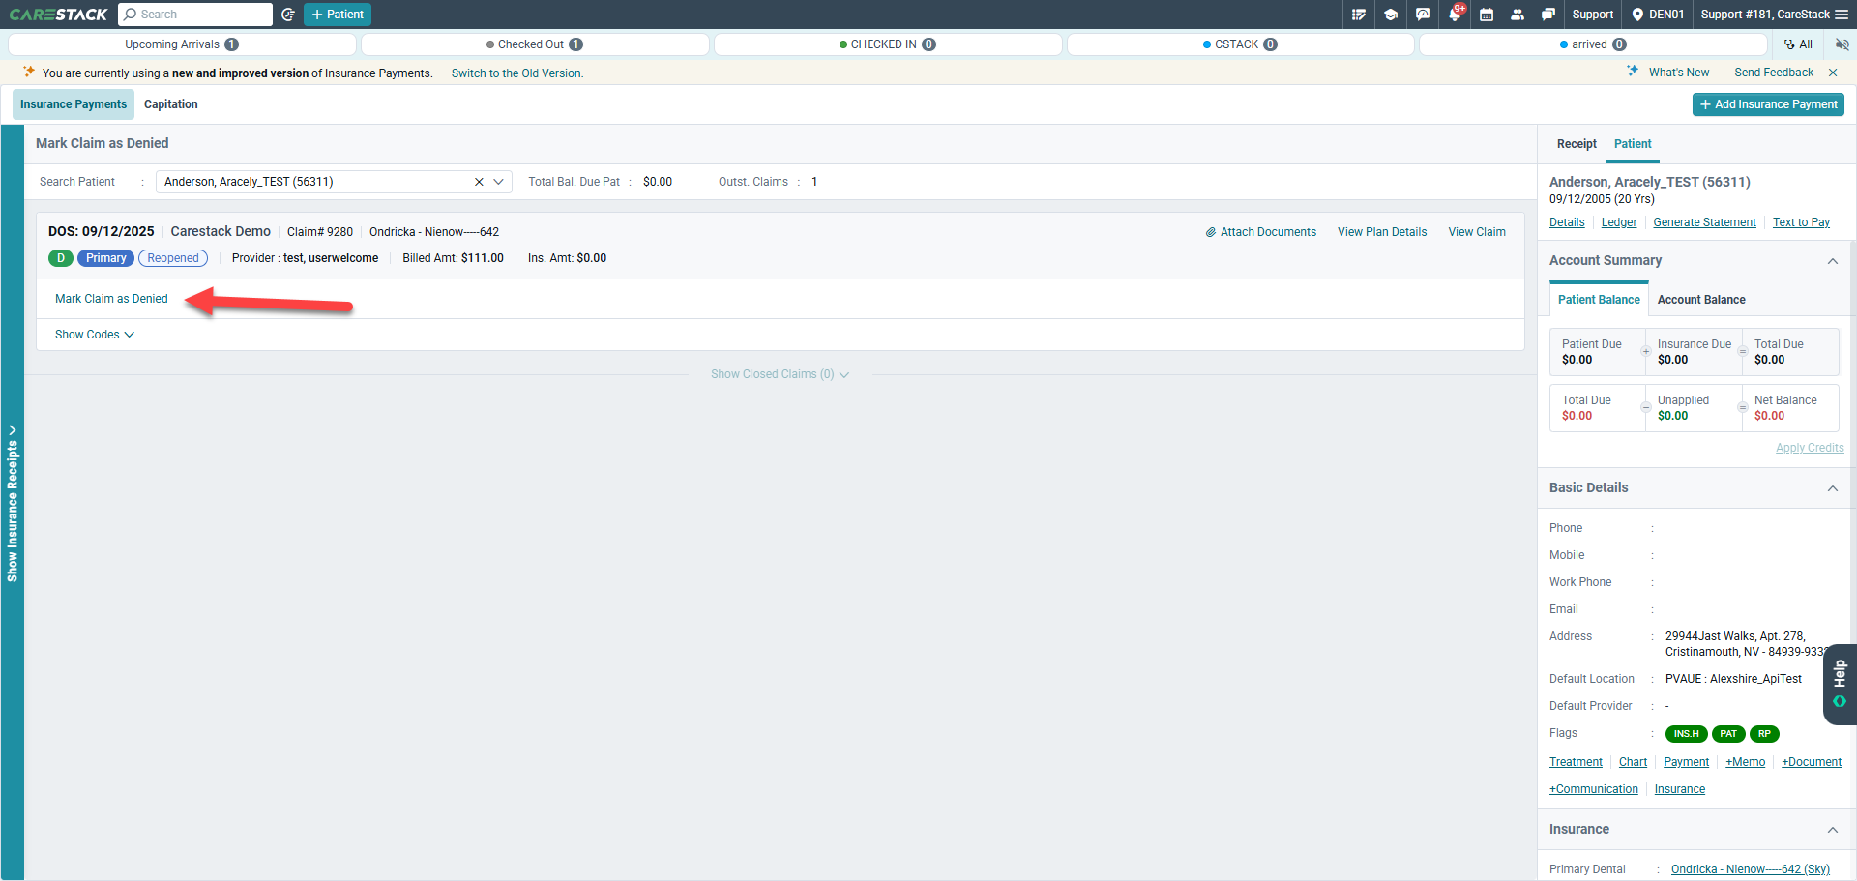The height and width of the screenshot is (881, 1857).
Task: Open the Patient tab
Action: pyautogui.click(x=1633, y=144)
